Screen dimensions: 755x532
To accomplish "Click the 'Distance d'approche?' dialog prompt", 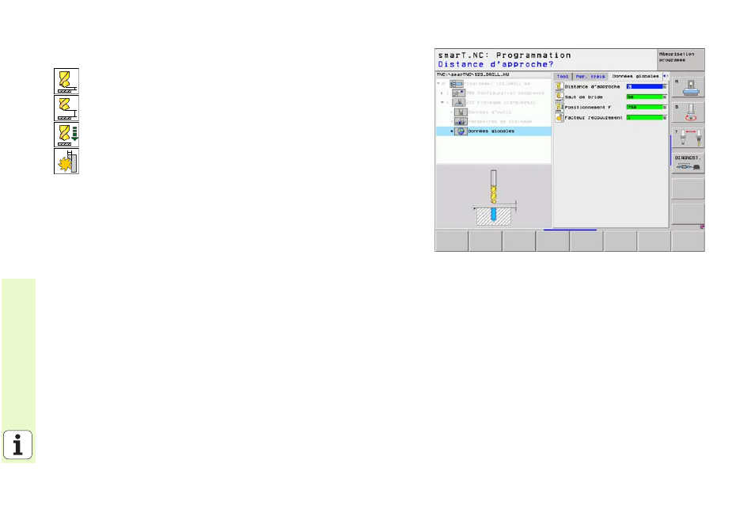I will (495, 64).
